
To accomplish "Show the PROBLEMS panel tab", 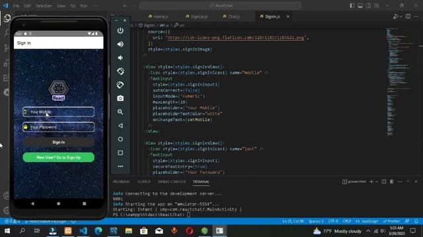I will [122, 182].
